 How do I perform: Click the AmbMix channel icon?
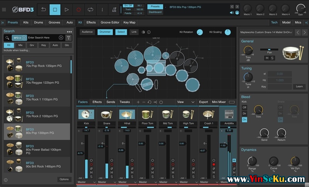229,114
